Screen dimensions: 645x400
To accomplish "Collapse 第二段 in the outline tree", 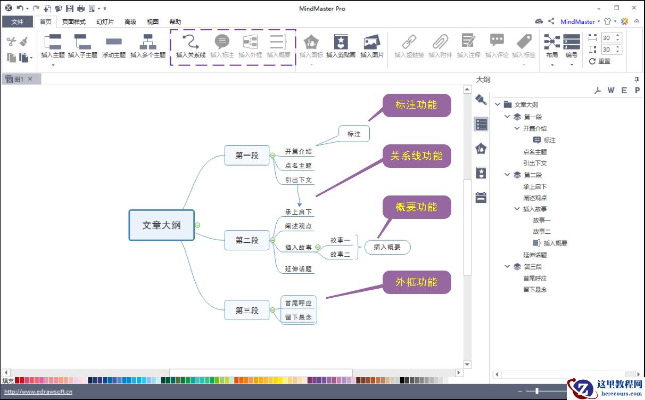I will point(507,175).
